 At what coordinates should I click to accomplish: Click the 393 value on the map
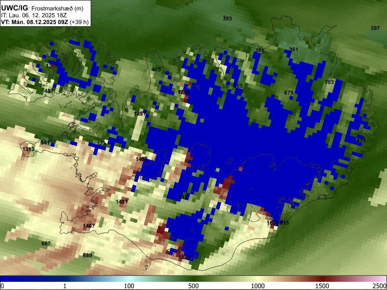coord(227,19)
